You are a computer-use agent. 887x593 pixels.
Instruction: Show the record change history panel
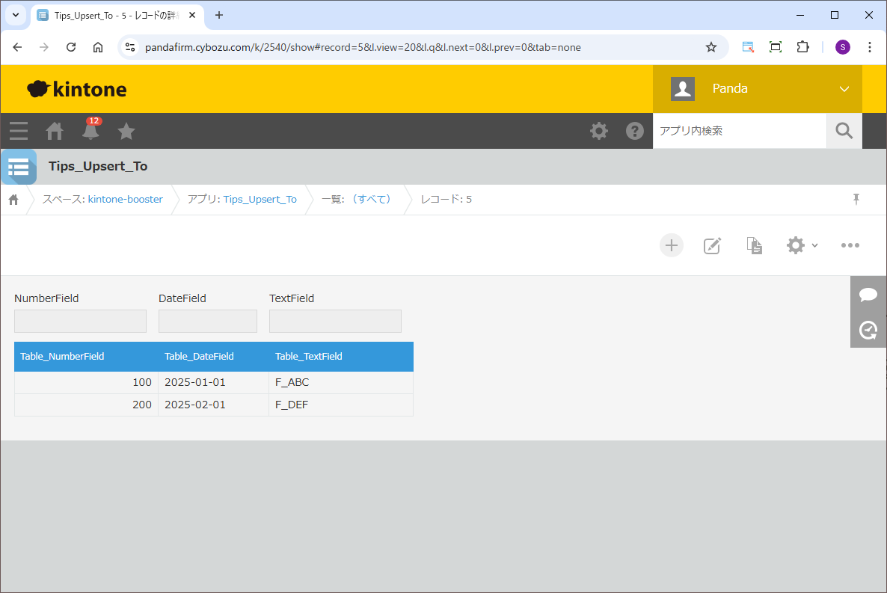pyautogui.click(x=868, y=330)
